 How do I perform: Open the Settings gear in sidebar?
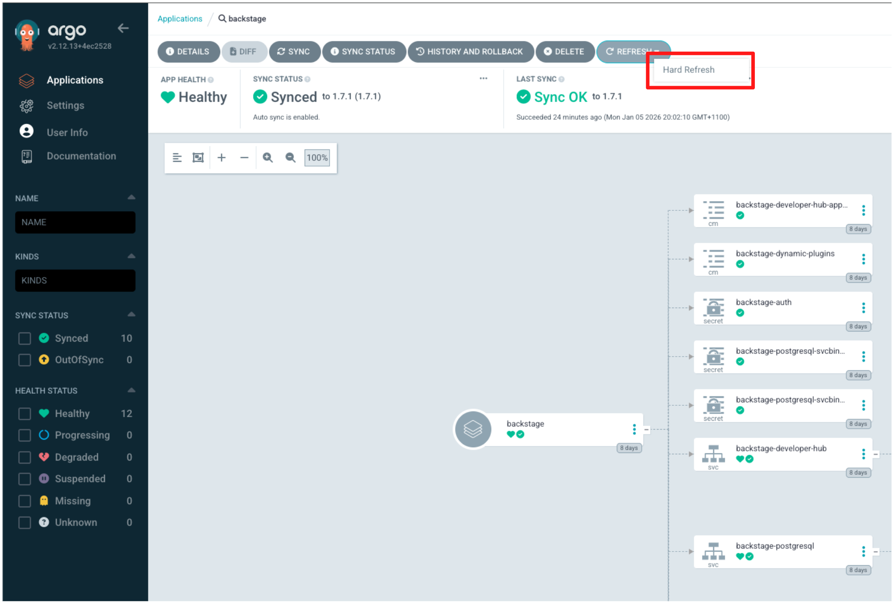tap(27, 106)
